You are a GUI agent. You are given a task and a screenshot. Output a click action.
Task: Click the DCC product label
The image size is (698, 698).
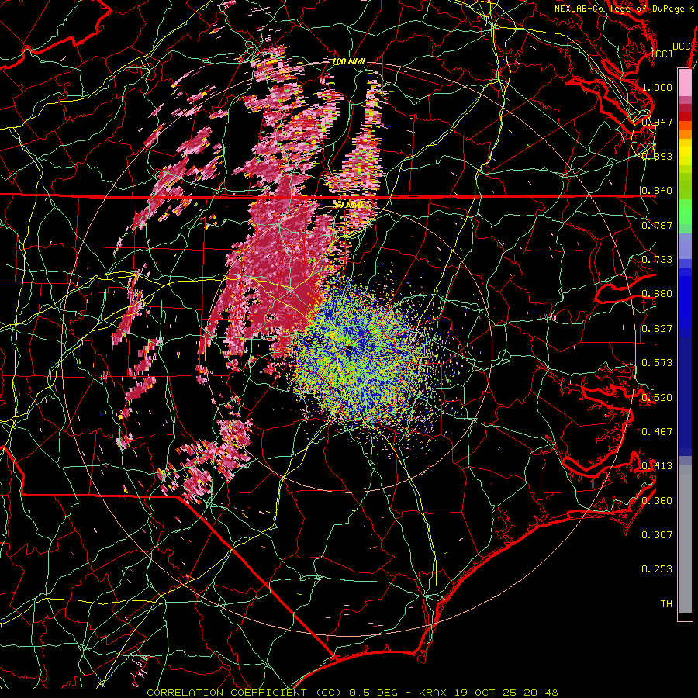(x=681, y=47)
